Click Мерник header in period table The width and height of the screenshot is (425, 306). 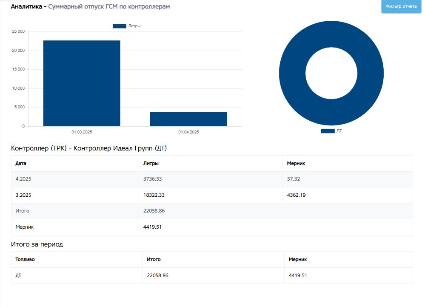298,259
